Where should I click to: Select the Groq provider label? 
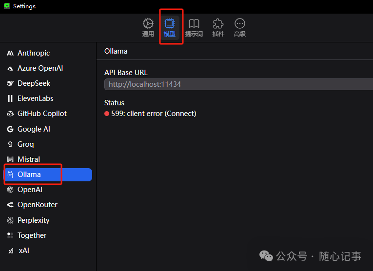click(x=26, y=144)
